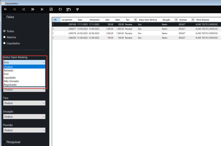The width and height of the screenshot is (221, 146).
Task: Click the 17/11/2023 Vencimento cell
Action: pyautogui.click(x=94, y=24)
